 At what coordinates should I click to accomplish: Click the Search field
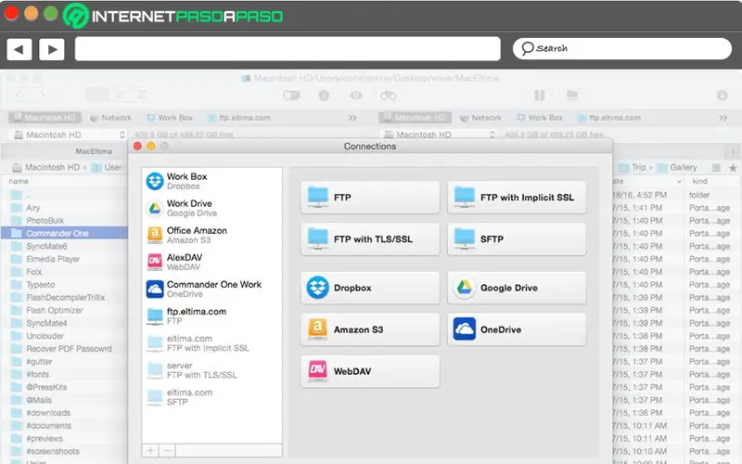(x=621, y=48)
